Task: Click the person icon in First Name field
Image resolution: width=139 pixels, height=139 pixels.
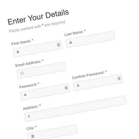Action: (x=18, y=51)
